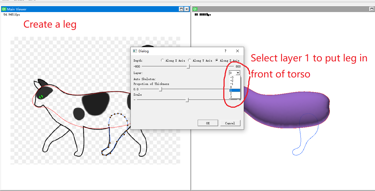This screenshot has width=375, height=191.
Task: Choose layer 3 from the dropdown list
Action: tap(235, 97)
